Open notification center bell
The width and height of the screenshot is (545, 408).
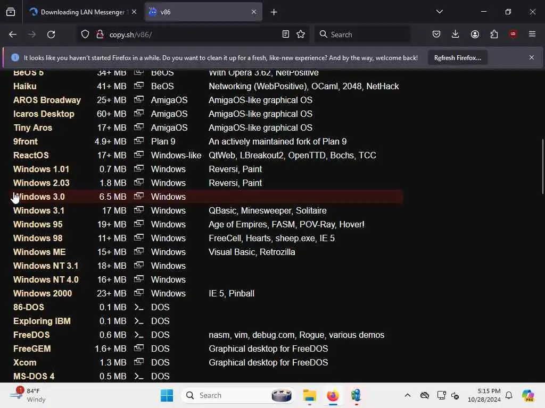(508, 395)
